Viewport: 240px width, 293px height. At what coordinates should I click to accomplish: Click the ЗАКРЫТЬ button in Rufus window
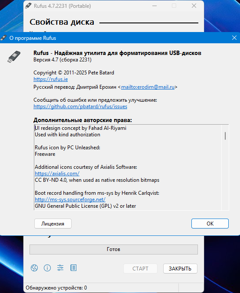coord(180,269)
